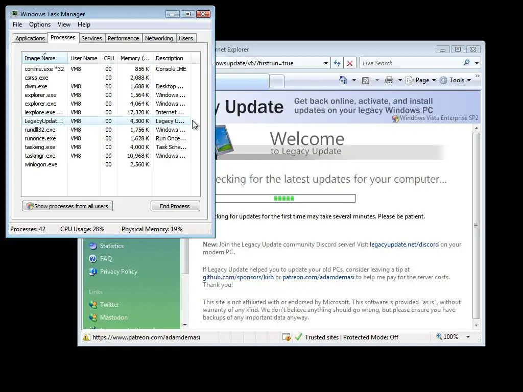523x392 pixels.
Task: Click into the Live Search input field
Action: point(412,63)
